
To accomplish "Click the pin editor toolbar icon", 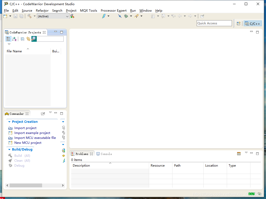I will pyautogui.click(x=202, y=16).
